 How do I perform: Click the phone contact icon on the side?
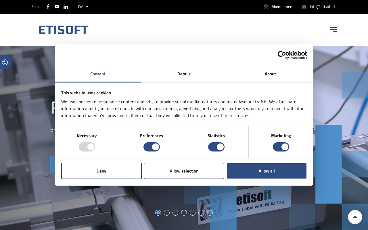(5, 62)
